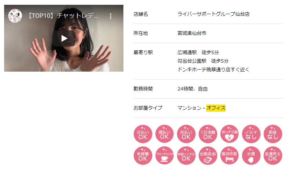The height and width of the screenshot is (171, 287).
Task: Click the 宿泊可能 bed badge
Action: click(x=229, y=156)
